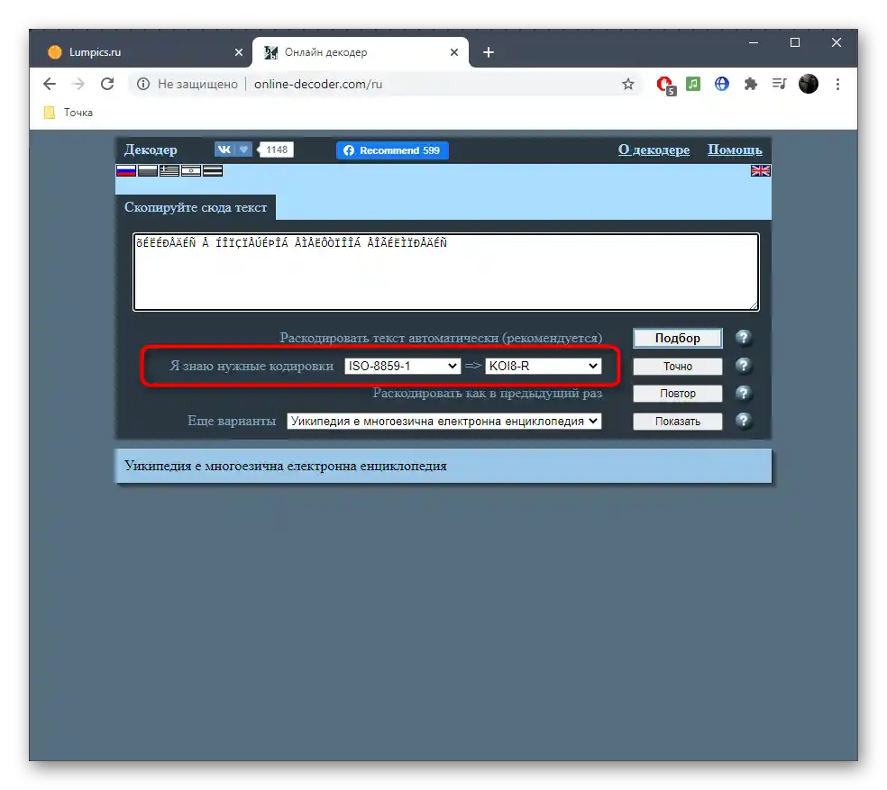
Task: Click the Повтор button
Action: point(678,394)
